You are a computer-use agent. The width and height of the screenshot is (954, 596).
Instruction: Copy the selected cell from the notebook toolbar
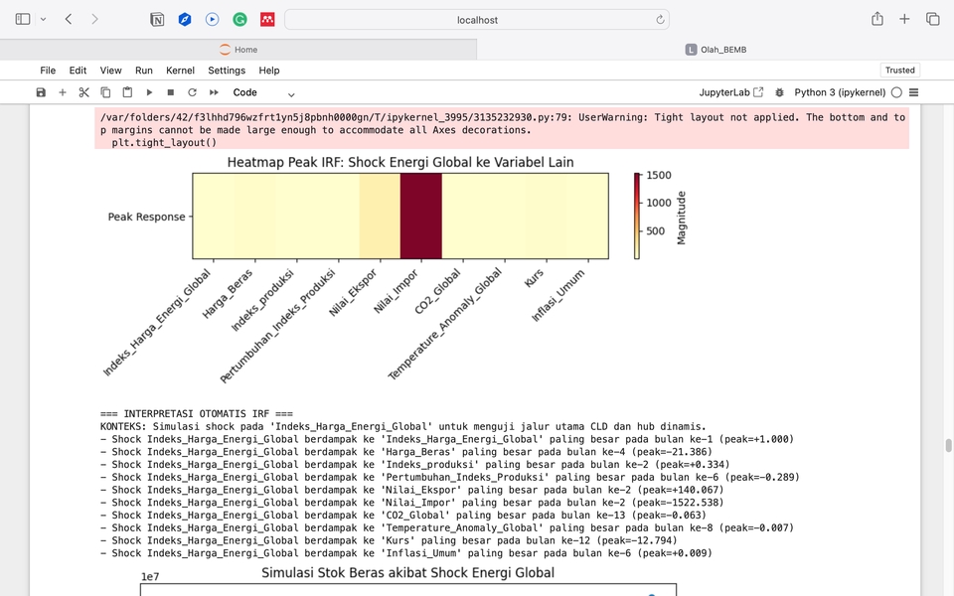[106, 92]
